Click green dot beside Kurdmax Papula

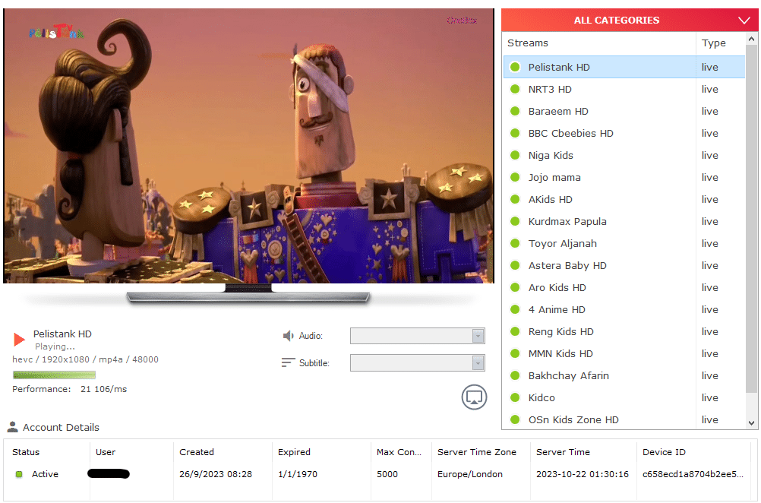515,221
